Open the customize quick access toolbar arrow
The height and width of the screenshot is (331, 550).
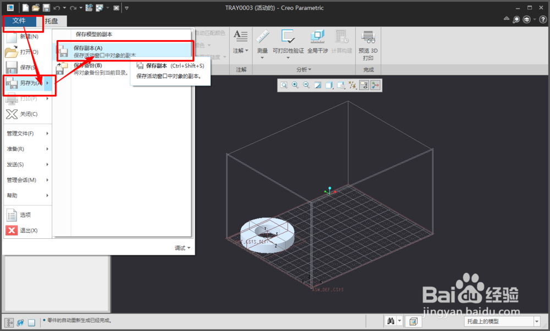click(127, 8)
